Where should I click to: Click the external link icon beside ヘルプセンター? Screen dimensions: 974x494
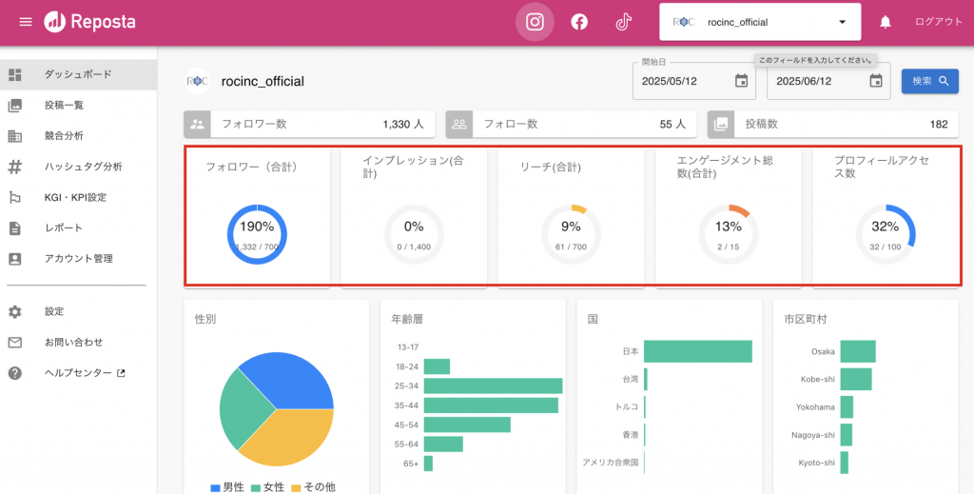click(x=121, y=373)
